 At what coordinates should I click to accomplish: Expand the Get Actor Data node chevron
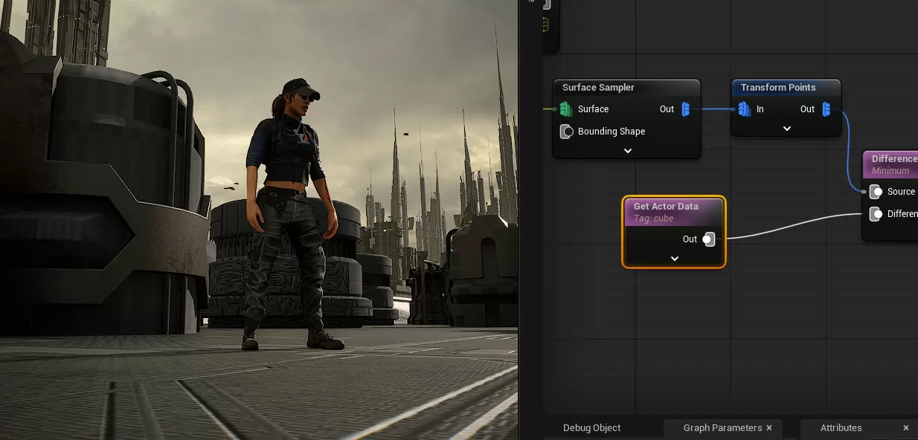674,259
